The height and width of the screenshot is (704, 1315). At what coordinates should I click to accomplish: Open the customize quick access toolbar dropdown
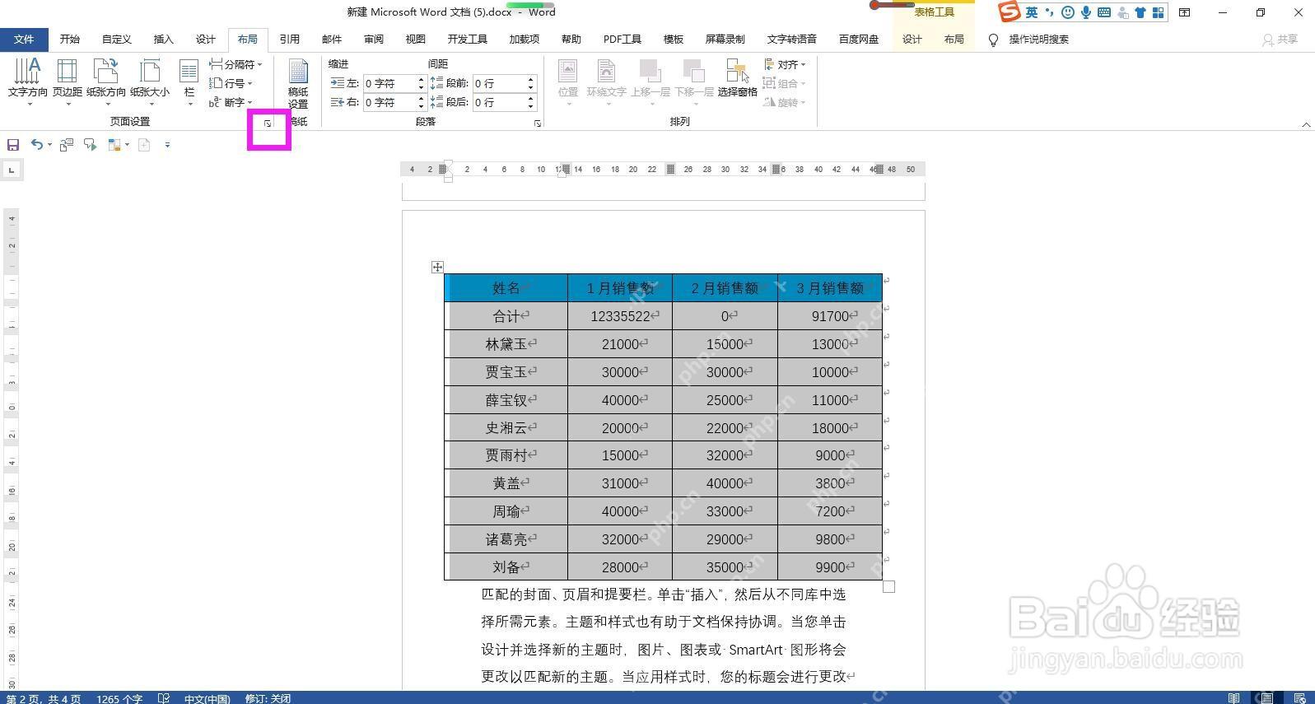tap(167, 145)
